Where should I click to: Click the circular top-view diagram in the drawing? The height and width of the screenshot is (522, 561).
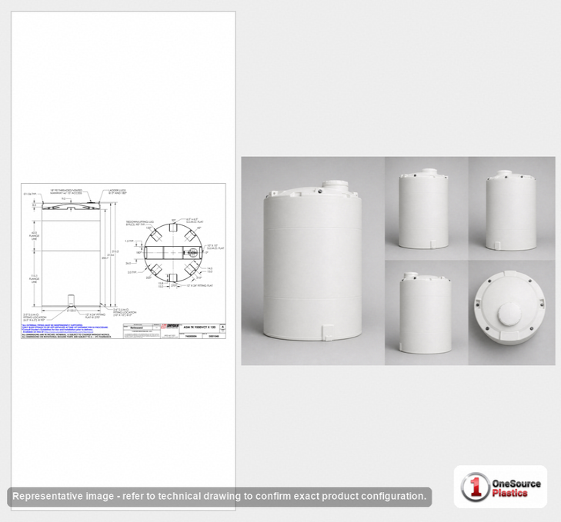tap(173, 253)
